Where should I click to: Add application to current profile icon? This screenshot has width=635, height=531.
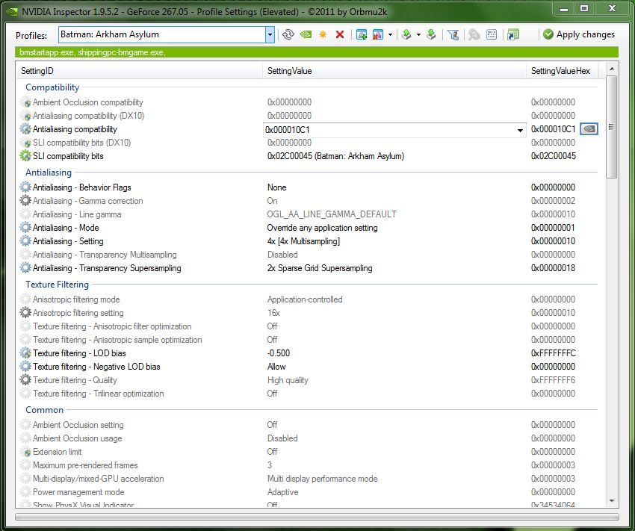coord(362,35)
